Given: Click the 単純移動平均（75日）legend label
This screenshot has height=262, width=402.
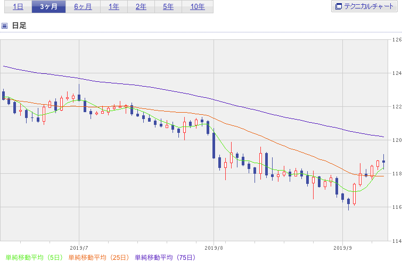Looking at the screenshot, I should (165, 257).
